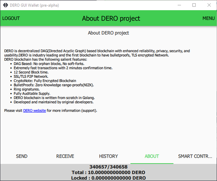Open the DERO website link
This screenshot has width=217, height=181.
click(x=35, y=110)
